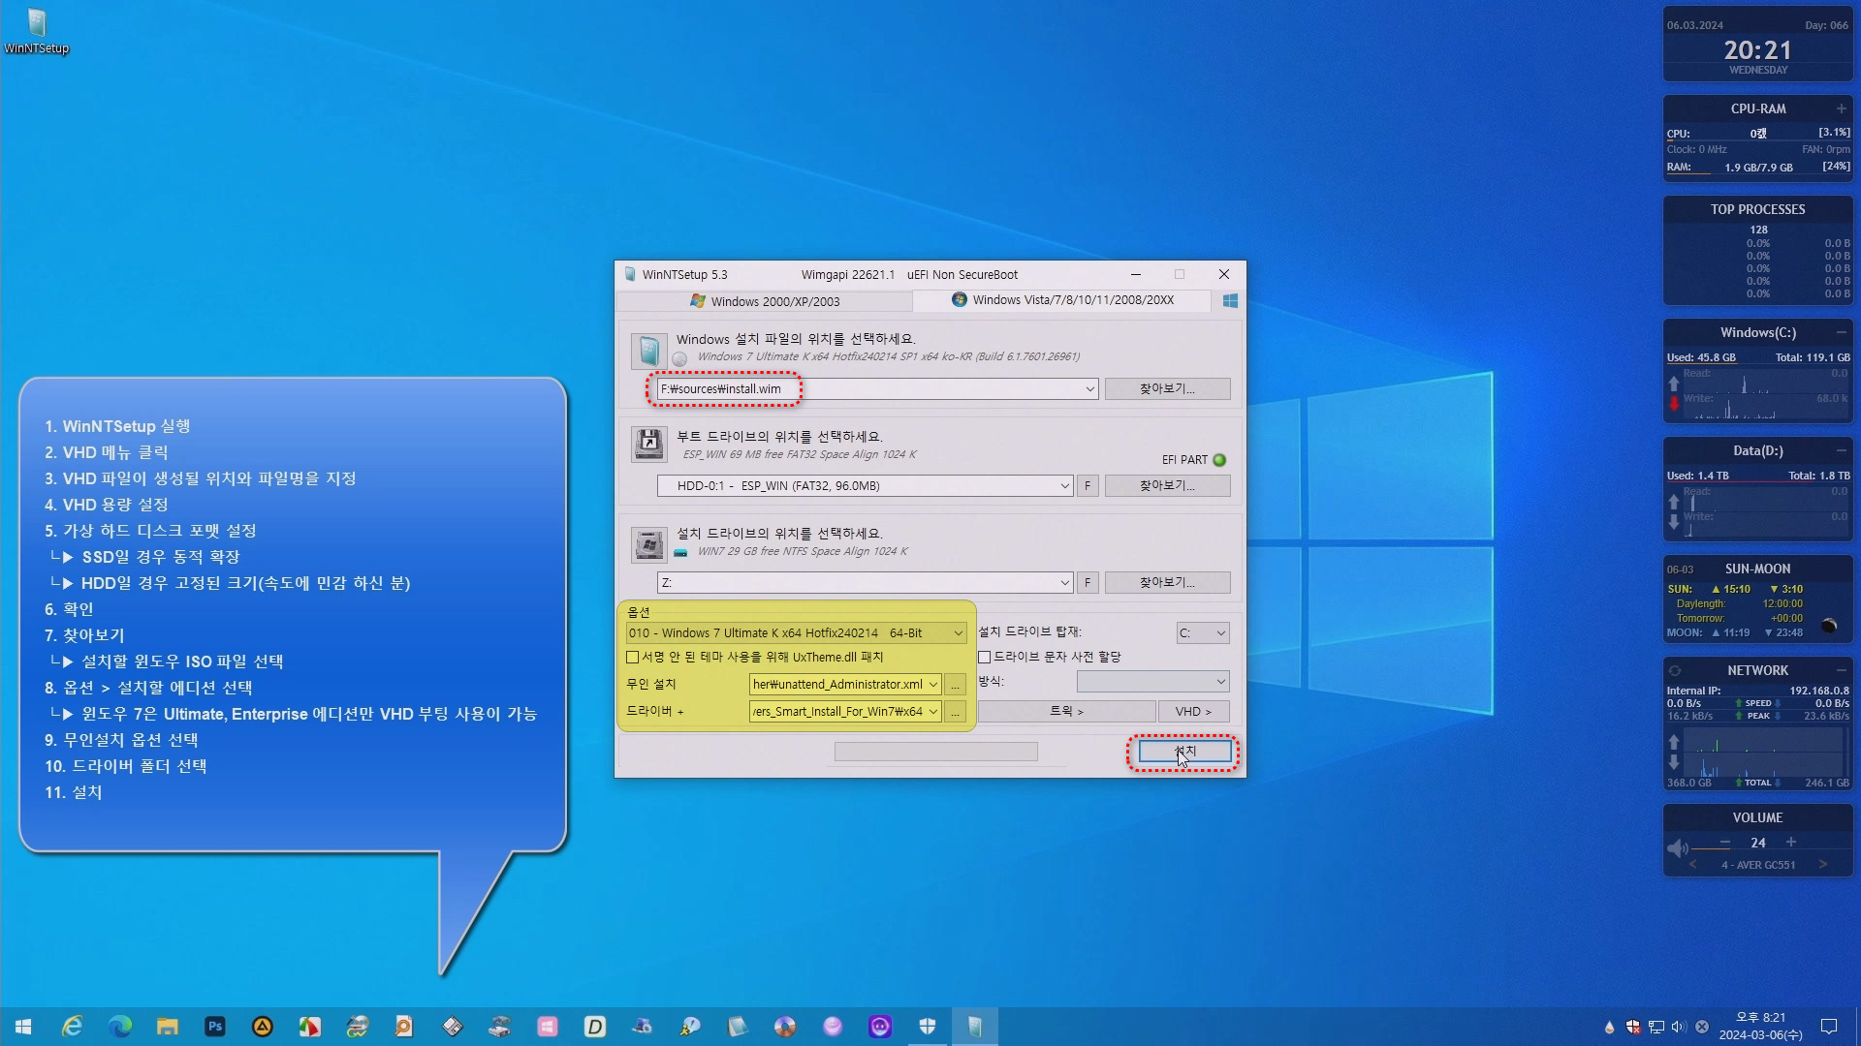Viewport: 1861px width, 1046px height.
Task: Open the boot drive HDD-0:1 dropdown
Action: (x=1064, y=486)
